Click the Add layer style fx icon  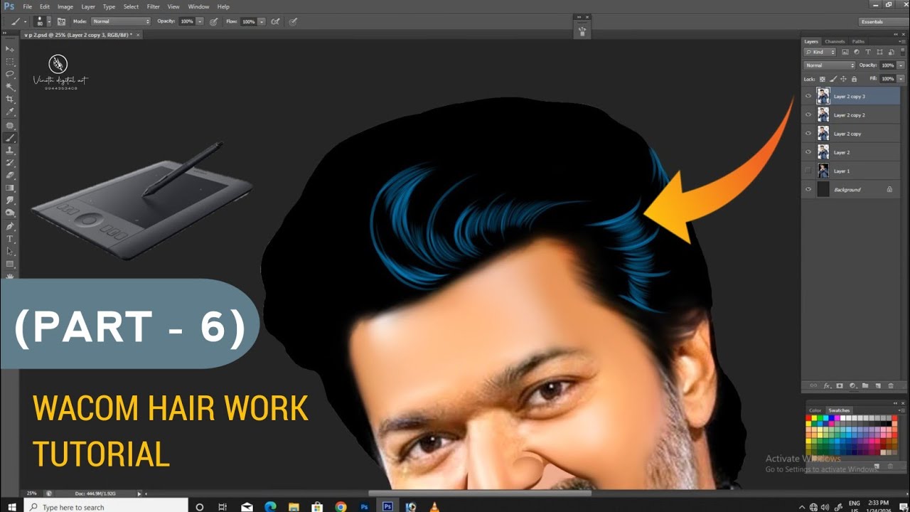tap(828, 385)
